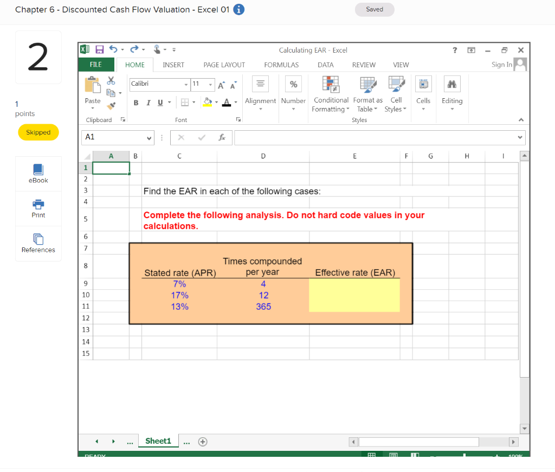This screenshot has height=472, width=555.
Task: Select cell containing 7% stated rate
Action: click(179, 284)
